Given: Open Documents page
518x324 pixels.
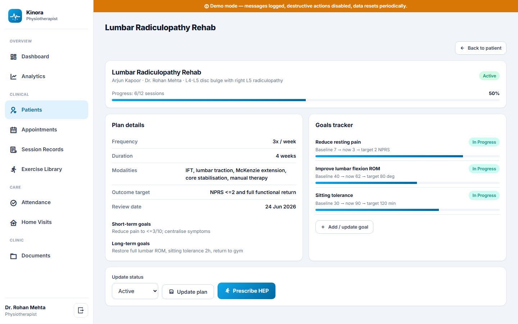Looking at the screenshot, I should (46, 256).
